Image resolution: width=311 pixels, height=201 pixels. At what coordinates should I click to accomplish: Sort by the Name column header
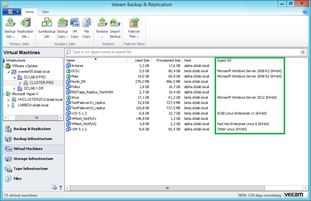(96, 60)
